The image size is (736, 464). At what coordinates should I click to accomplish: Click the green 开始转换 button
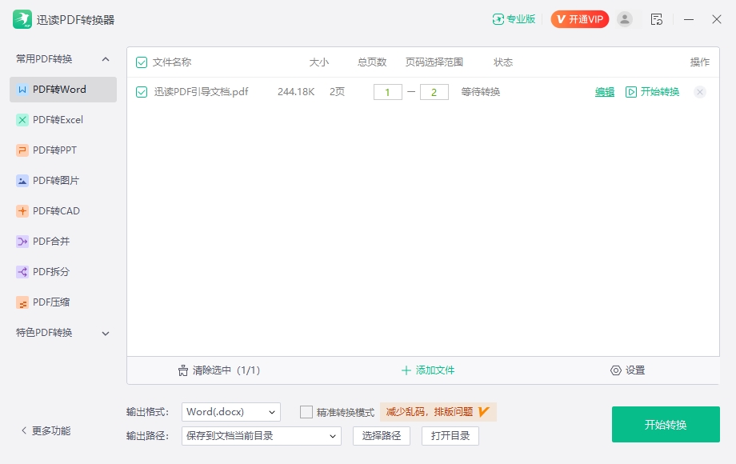[x=666, y=425]
